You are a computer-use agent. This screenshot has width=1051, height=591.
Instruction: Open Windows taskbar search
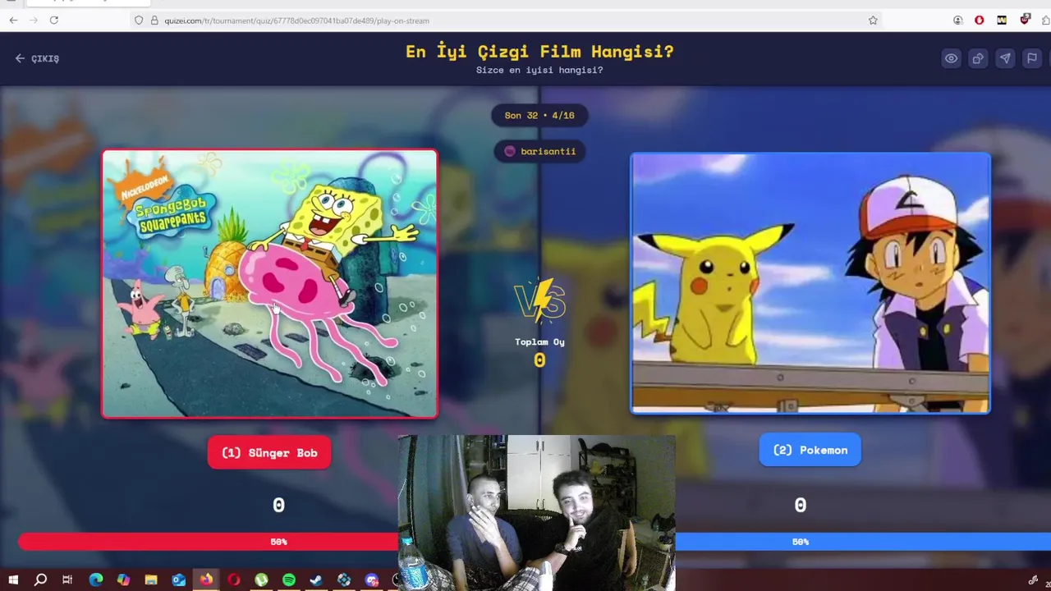click(40, 580)
